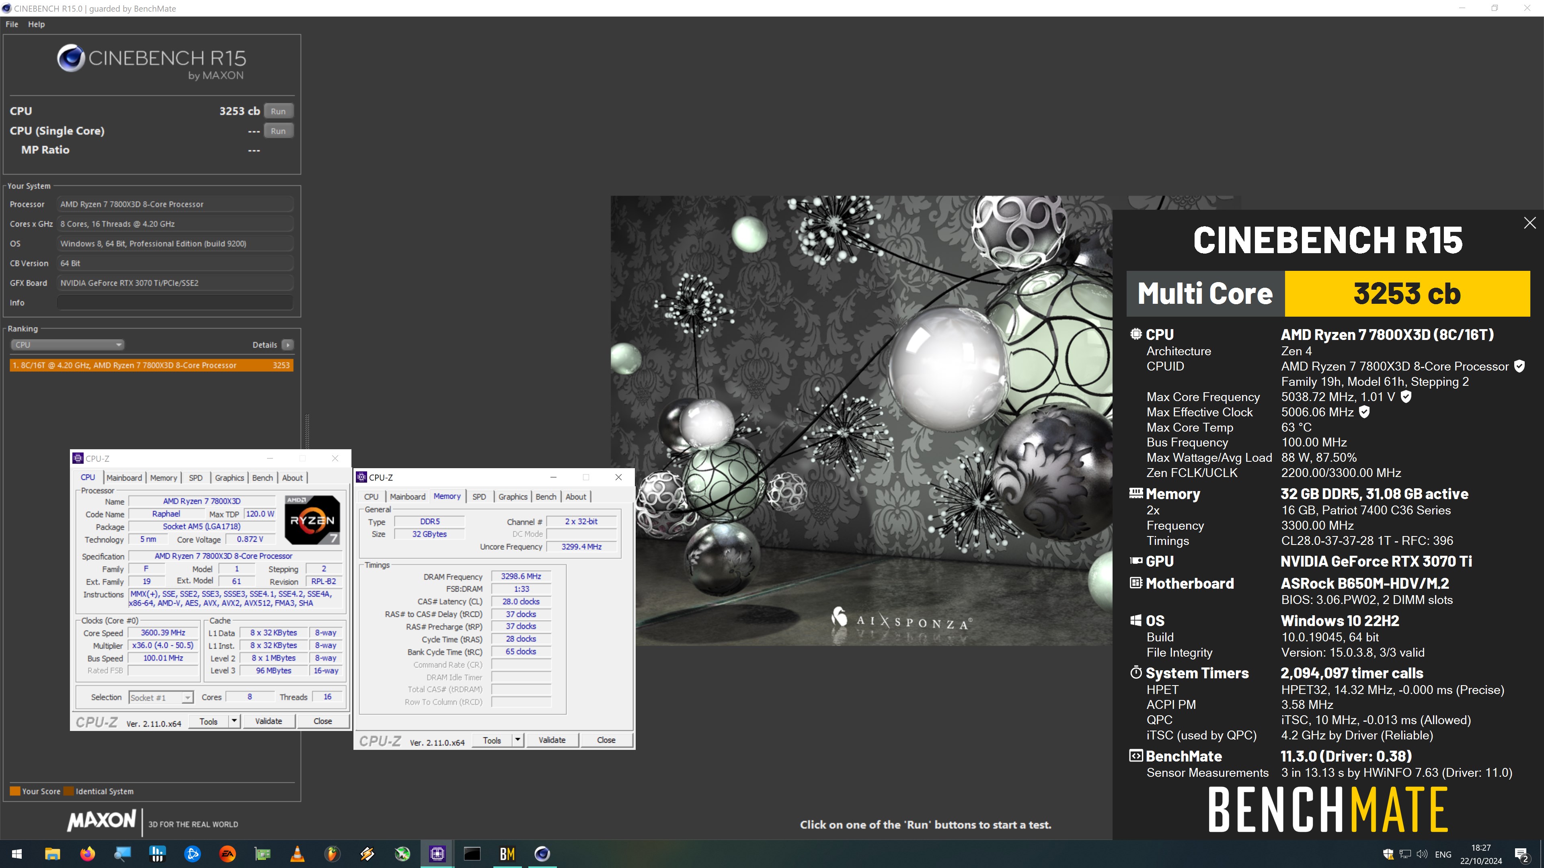The height and width of the screenshot is (868, 1544).
Task: Switch to Cinebench via the taskbar icon
Action: pos(542,854)
